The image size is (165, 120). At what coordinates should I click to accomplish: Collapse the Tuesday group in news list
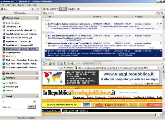click(x=43, y=59)
